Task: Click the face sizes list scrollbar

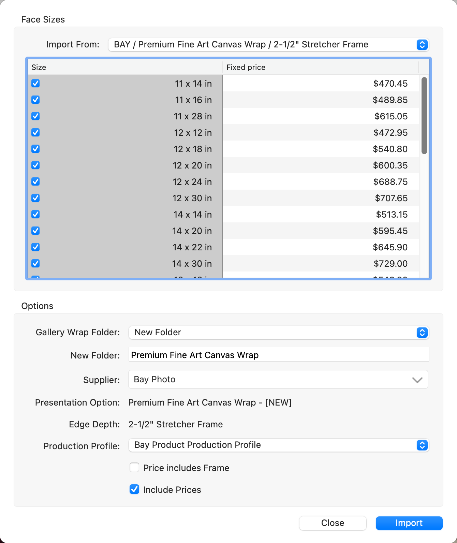Action: tap(424, 116)
